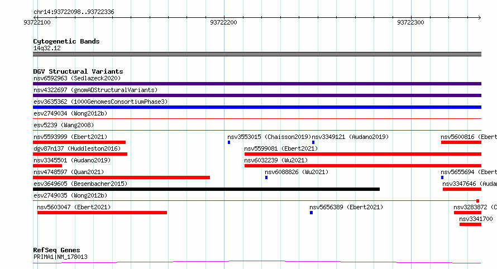497x269 pixels.
Task: Click the esv2749035 (Wong2012b) label
Action: point(70,195)
